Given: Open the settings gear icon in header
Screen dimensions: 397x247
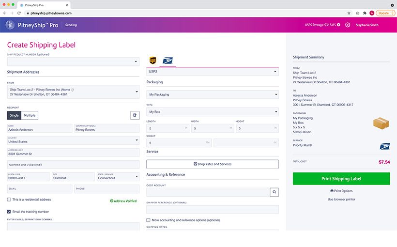Looking at the screenshot, I should [348, 25].
